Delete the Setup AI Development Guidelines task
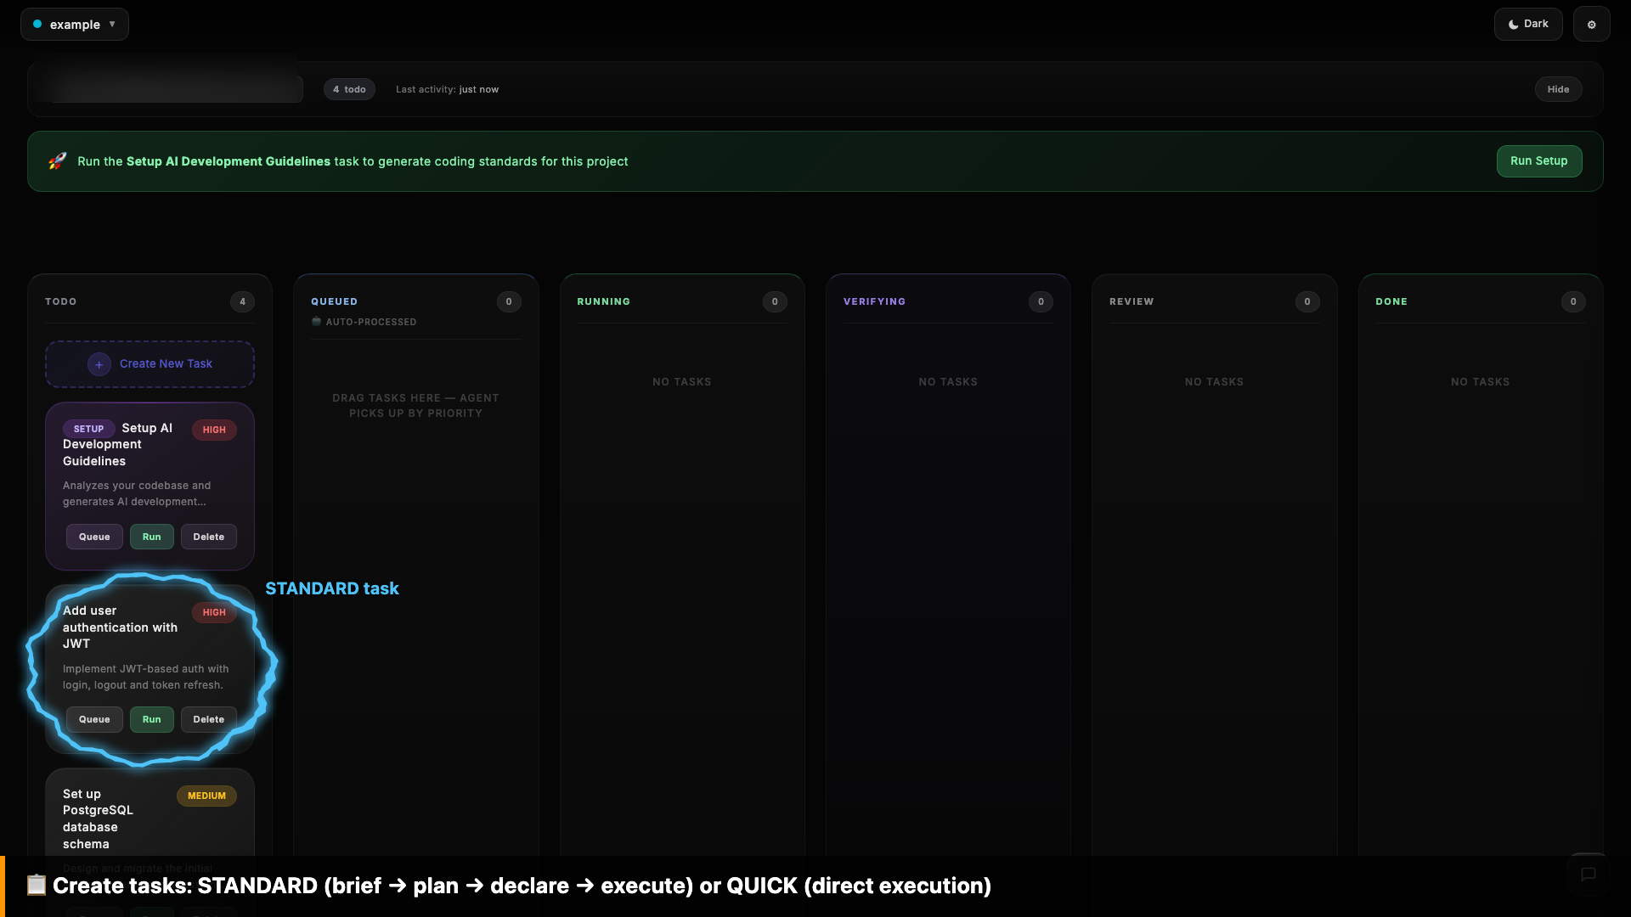The height and width of the screenshot is (917, 1631). tap(208, 537)
